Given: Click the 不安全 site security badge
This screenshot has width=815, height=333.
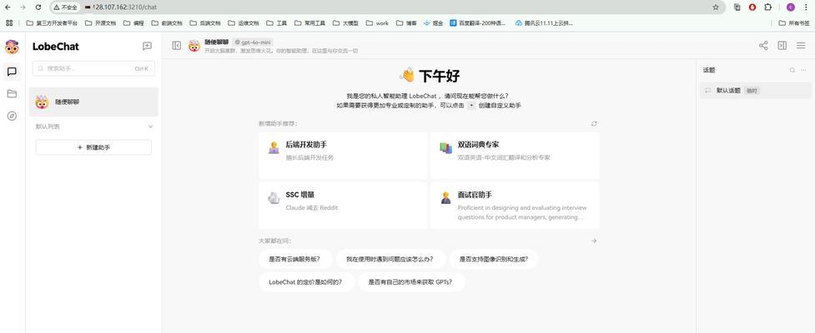Looking at the screenshot, I should tap(66, 7).
